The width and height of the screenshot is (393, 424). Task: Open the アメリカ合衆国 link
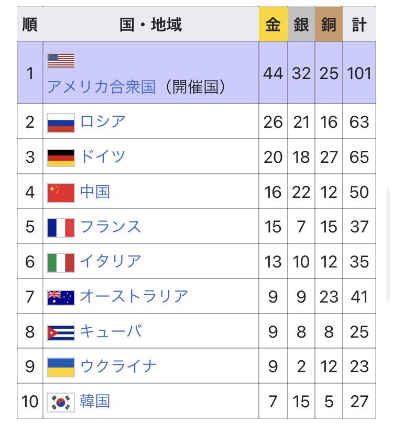[102, 87]
